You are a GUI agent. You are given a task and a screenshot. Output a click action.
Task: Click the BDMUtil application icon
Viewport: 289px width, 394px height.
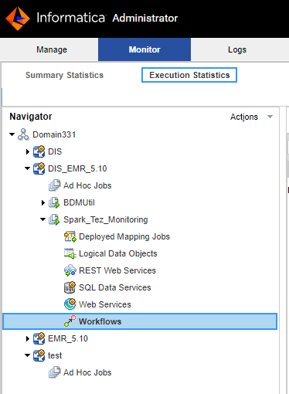tap(54, 202)
